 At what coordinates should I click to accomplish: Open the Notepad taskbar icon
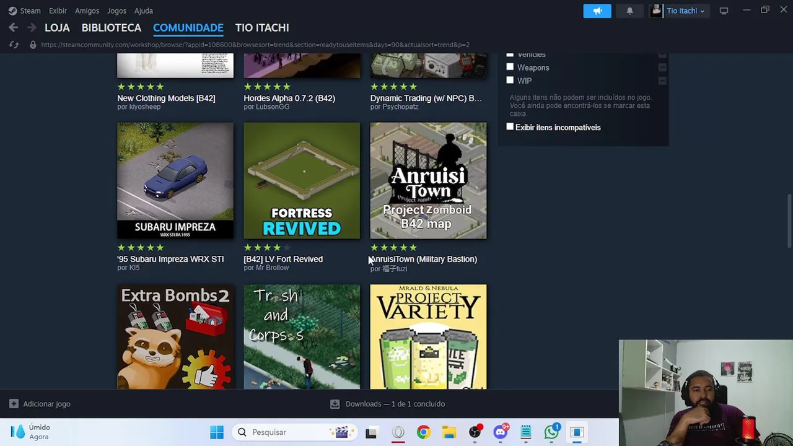point(526,432)
